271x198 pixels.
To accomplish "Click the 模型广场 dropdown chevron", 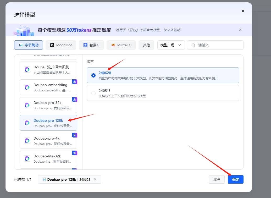I will coord(180,45).
